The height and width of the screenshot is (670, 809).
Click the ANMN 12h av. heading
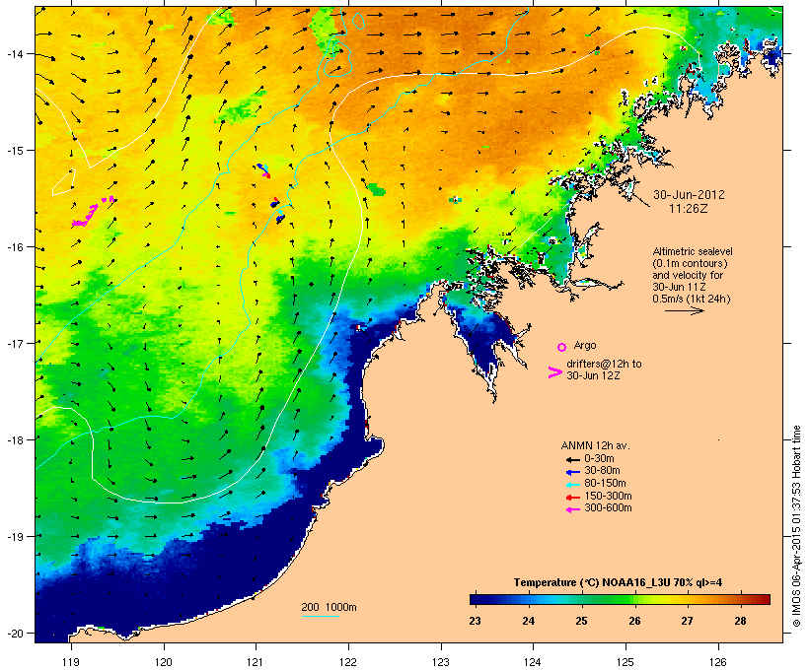click(x=595, y=445)
